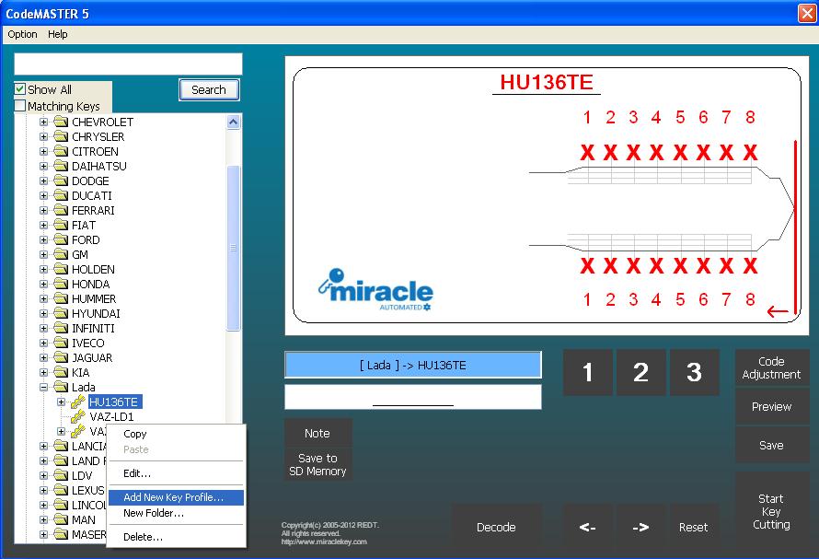Click the tree scrollbar up arrow
819x559 pixels.
234,122
